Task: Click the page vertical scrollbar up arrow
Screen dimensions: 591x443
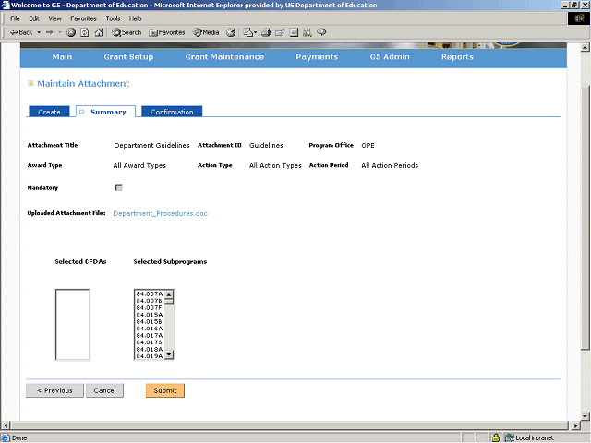Action: (x=585, y=47)
